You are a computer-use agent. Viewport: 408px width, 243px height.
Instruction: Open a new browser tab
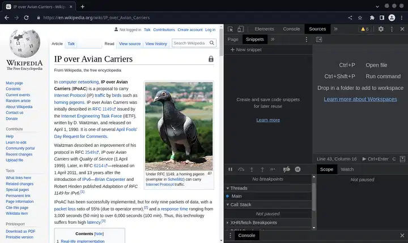coord(83,7)
